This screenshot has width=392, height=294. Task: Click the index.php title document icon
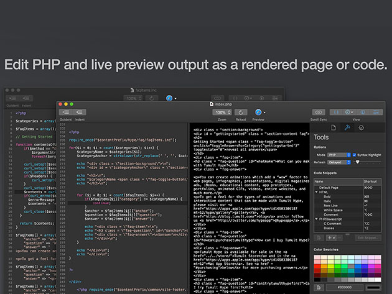[x=212, y=104]
